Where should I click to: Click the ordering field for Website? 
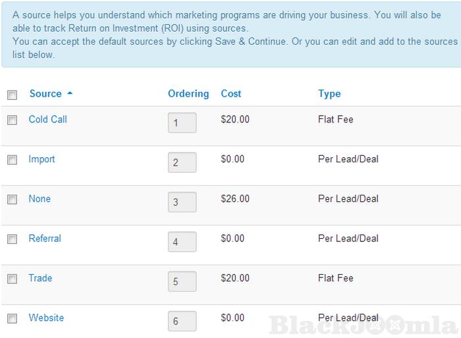point(182,322)
